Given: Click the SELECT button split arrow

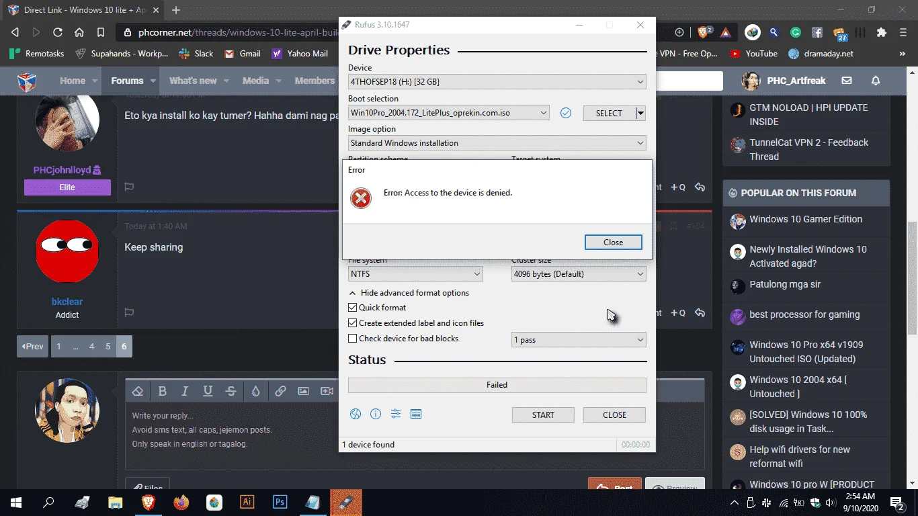Looking at the screenshot, I should [x=640, y=113].
